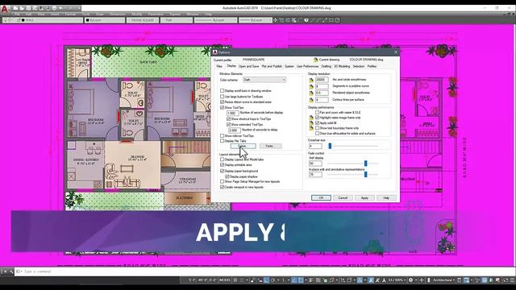Open the linetype ByLayer dropdown
The width and height of the screenshot is (516, 290).
215,20
